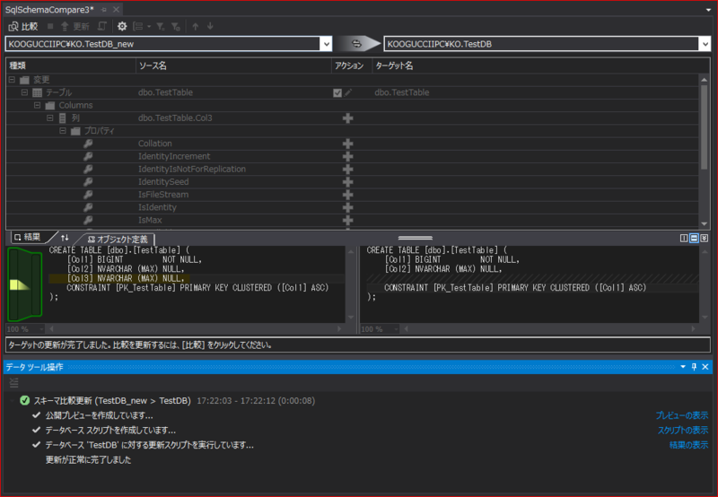Click the wrench icon beside IdentitySeed

[x=88, y=182]
